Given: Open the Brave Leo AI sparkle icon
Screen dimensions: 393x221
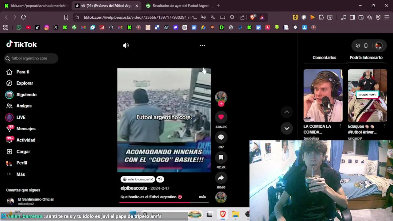Looking at the screenshot, I should (370, 17).
